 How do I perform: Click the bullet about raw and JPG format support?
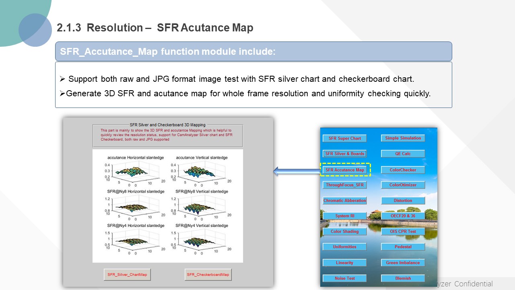coord(237,79)
